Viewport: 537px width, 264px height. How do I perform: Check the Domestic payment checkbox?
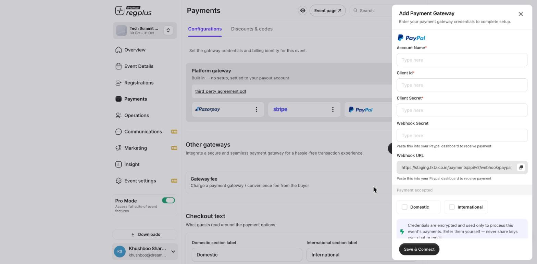click(x=404, y=207)
